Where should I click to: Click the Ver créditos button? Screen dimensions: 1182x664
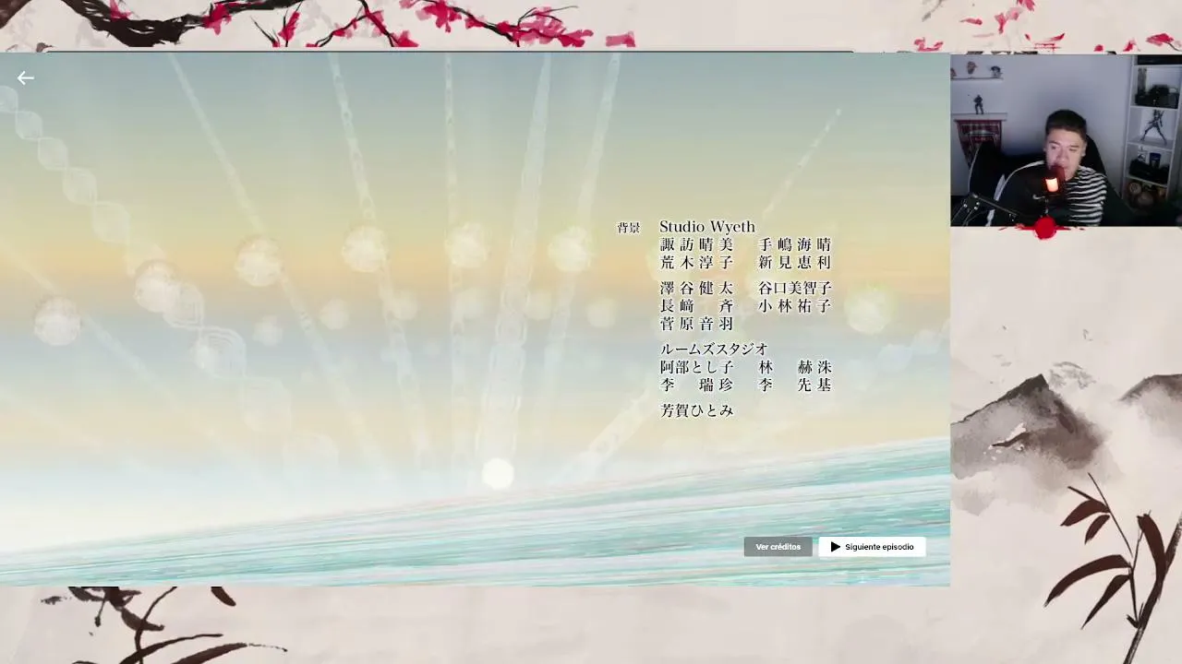[x=778, y=547]
